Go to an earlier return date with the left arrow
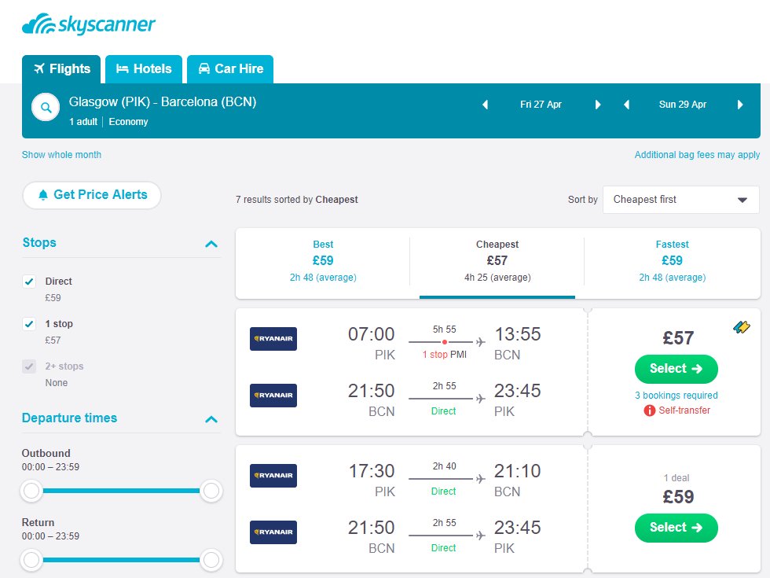The height and width of the screenshot is (578, 770). click(625, 104)
